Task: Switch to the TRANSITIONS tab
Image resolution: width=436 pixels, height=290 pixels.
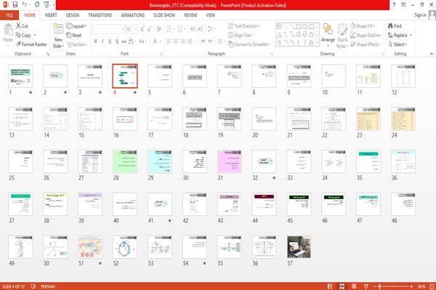Action: (x=100, y=15)
